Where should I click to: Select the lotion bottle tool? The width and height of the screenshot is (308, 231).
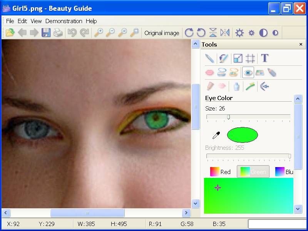point(236,86)
